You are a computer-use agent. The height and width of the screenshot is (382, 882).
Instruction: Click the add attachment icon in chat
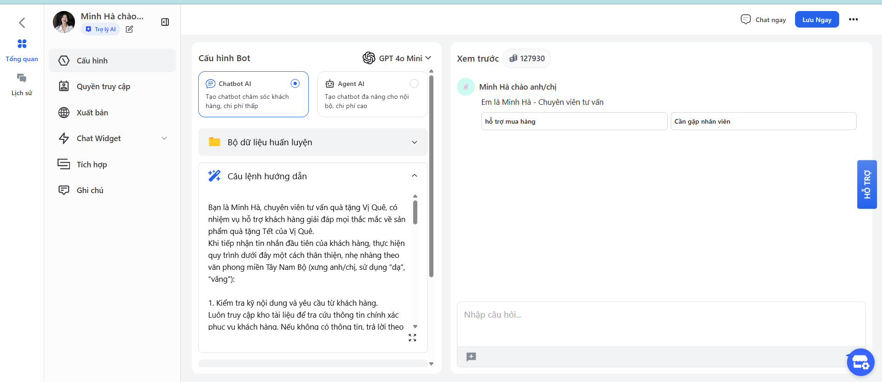471,357
